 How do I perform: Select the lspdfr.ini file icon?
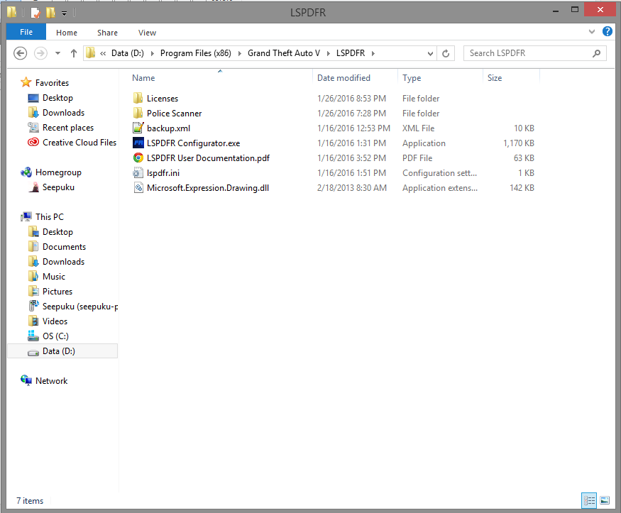click(x=138, y=173)
